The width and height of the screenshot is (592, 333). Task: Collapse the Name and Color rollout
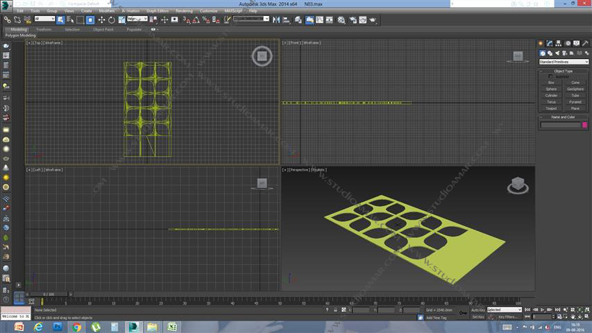click(564, 117)
